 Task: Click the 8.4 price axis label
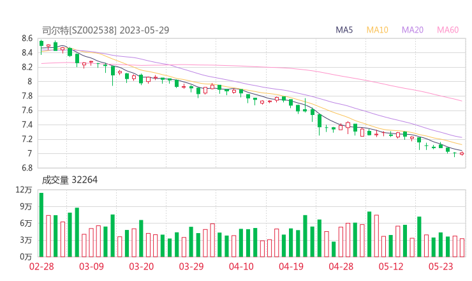pos(27,53)
